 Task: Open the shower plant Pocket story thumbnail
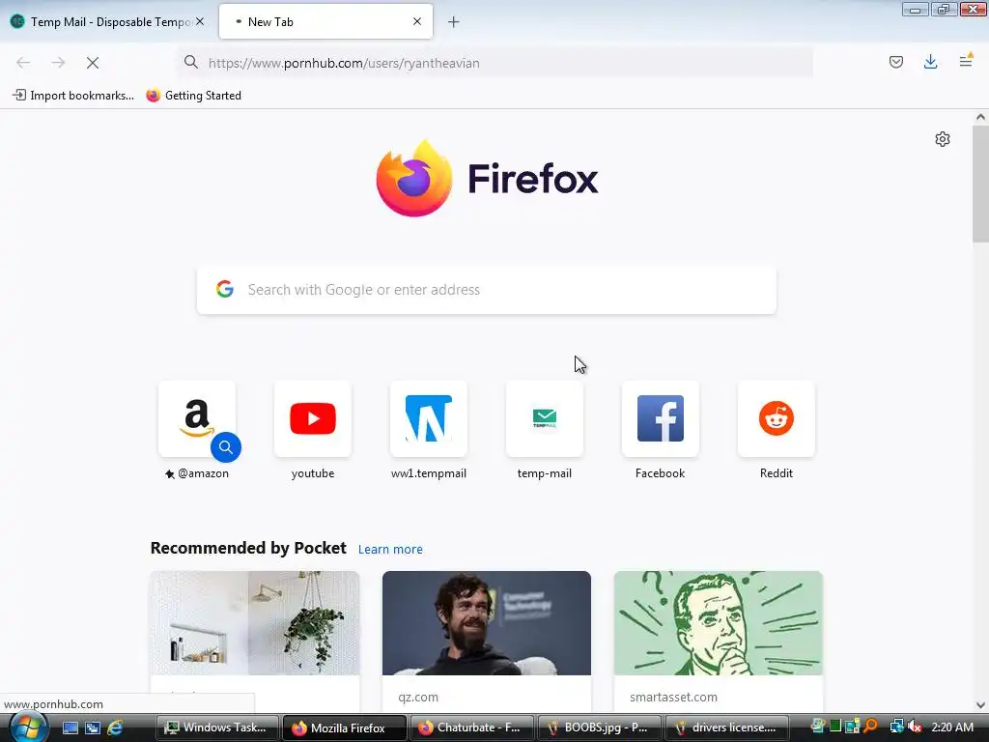tap(255, 623)
